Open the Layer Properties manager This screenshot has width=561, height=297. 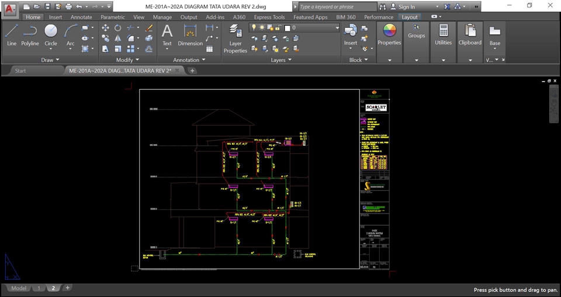pyautogui.click(x=236, y=39)
